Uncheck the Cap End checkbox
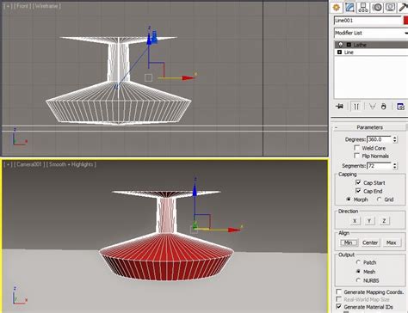The width and height of the screenshot is (408, 313). [x=358, y=191]
